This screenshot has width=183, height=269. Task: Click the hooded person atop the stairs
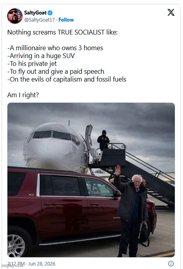[x=103, y=140]
